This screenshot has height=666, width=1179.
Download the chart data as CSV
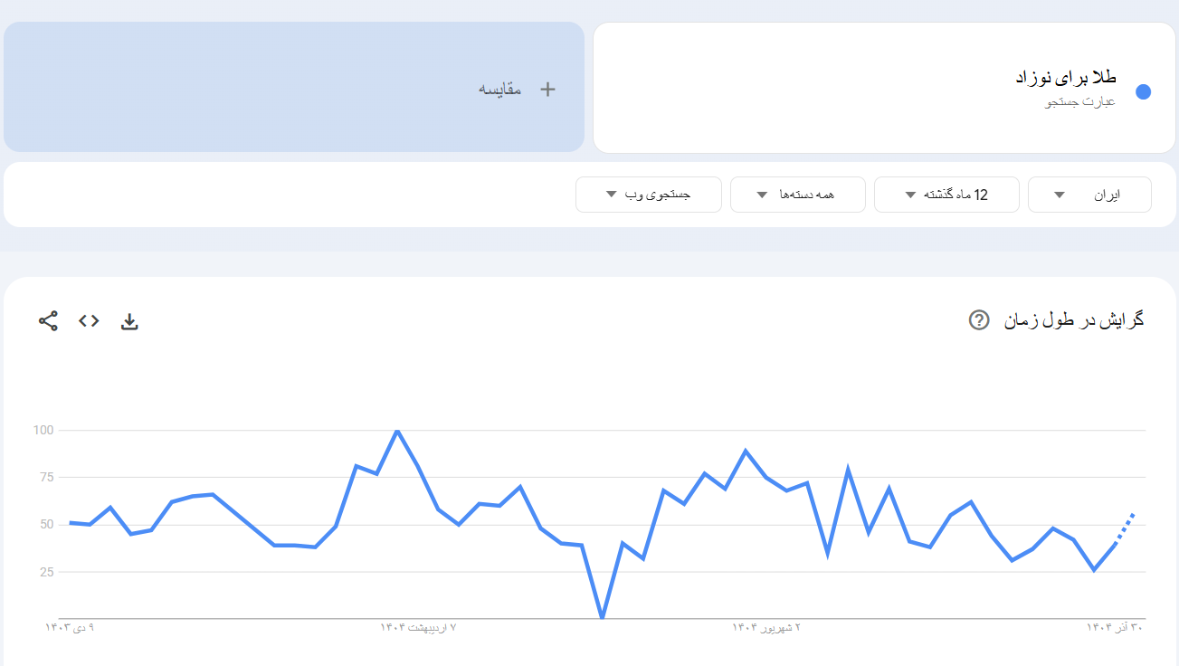pyautogui.click(x=129, y=320)
